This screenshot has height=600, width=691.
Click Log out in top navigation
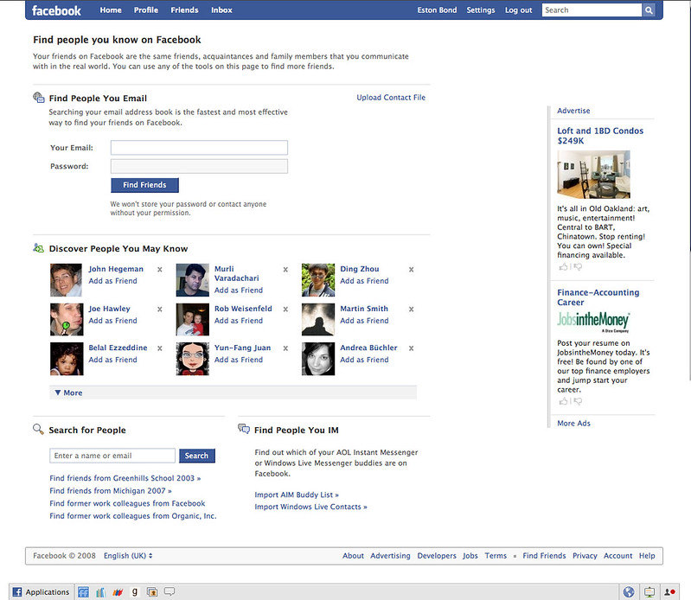click(519, 10)
